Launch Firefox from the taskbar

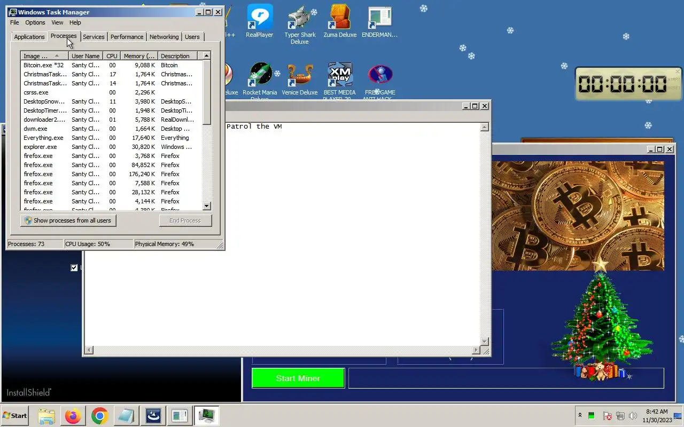click(x=73, y=416)
